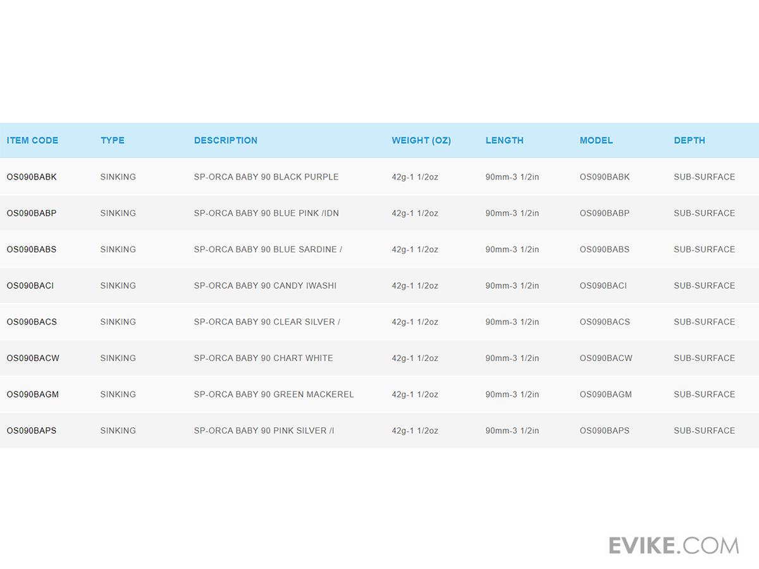Click the ITEM CODE column header
The width and height of the screenshot is (759, 569).
coord(32,140)
